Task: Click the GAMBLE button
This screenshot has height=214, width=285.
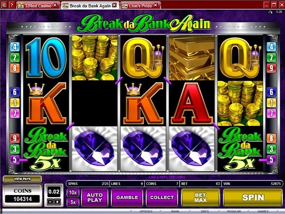Action: [127, 198]
